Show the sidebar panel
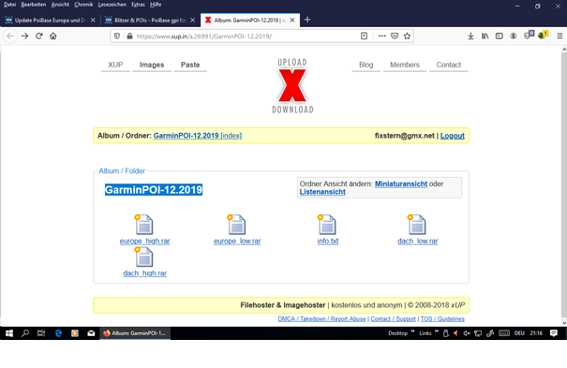The image size is (567, 368). [499, 36]
